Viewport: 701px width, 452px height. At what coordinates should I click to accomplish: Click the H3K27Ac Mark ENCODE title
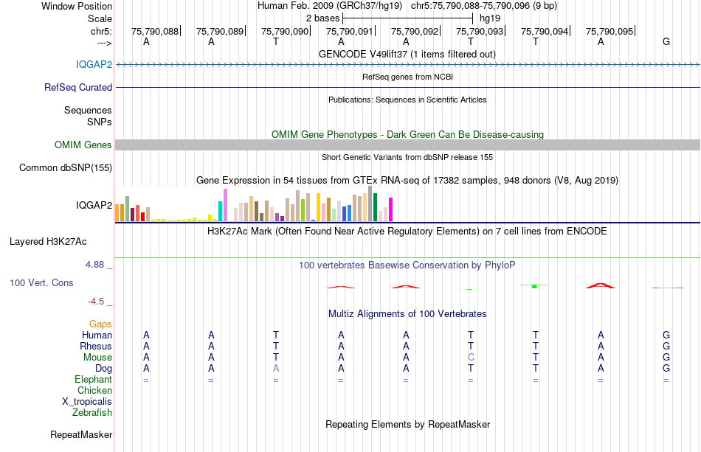click(x=407, y=232)
